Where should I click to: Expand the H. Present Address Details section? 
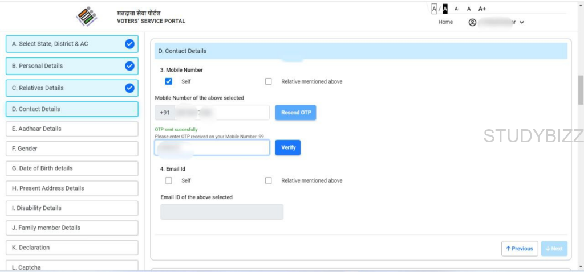click(72, 188)
